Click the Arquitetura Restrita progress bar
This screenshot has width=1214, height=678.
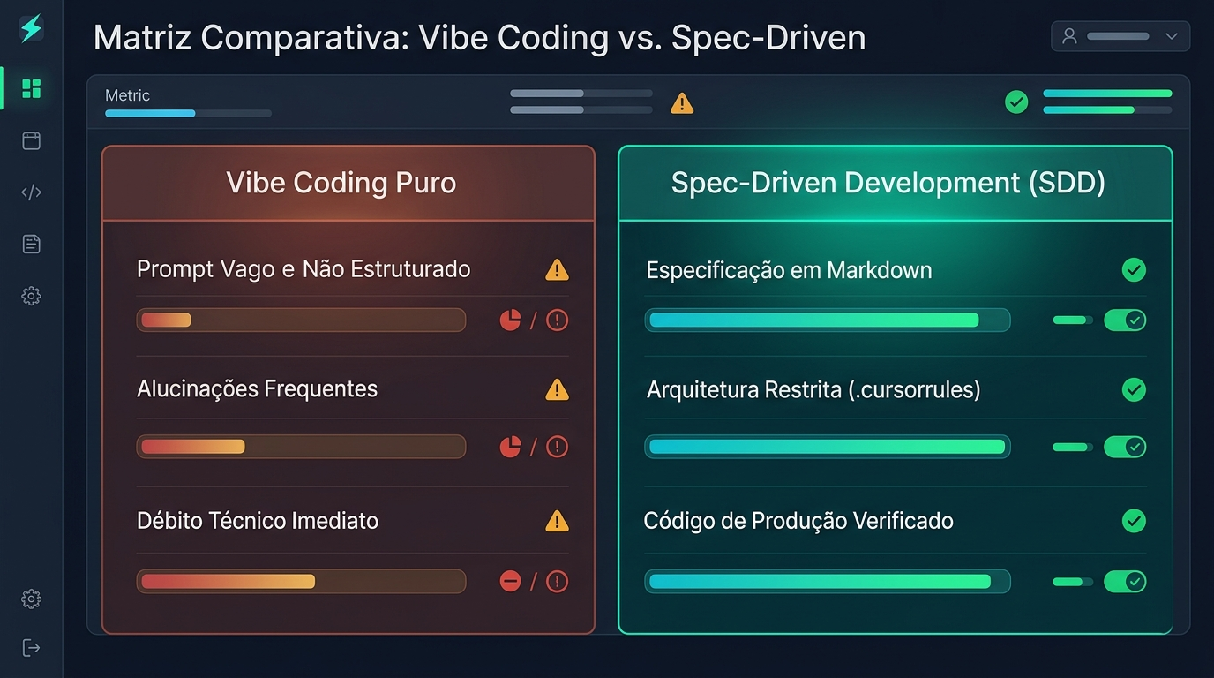pos(828,447)
